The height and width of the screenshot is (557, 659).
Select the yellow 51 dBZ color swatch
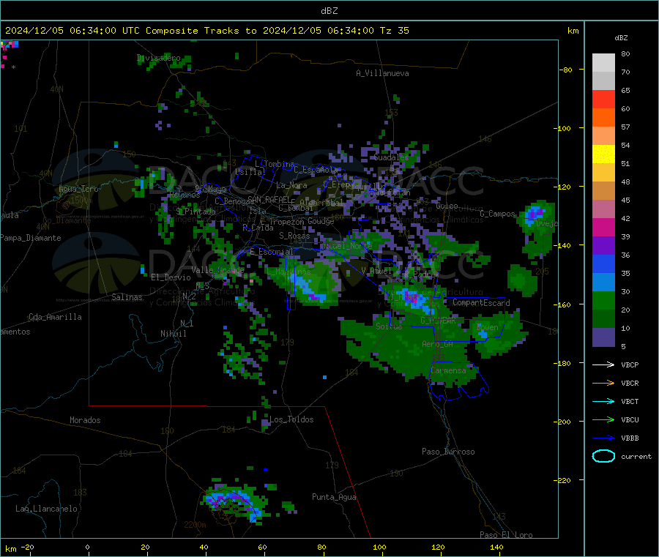point(603,154)
